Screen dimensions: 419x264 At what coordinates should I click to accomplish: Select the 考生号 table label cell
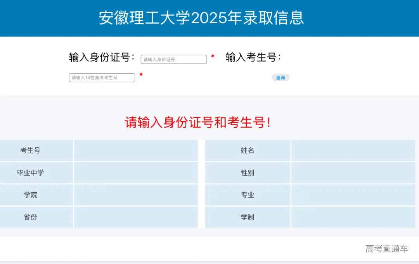tap(31, 150)
